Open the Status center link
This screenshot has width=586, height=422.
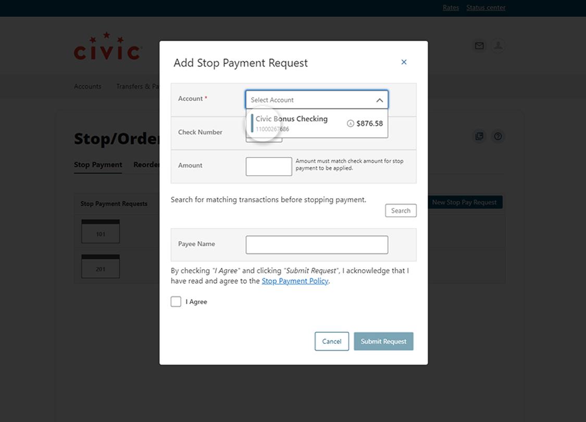pos(485,7)
